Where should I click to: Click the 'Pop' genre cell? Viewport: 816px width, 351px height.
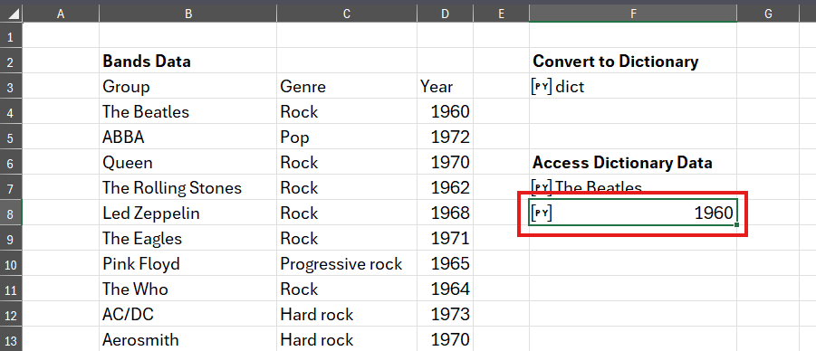point(347,137)
